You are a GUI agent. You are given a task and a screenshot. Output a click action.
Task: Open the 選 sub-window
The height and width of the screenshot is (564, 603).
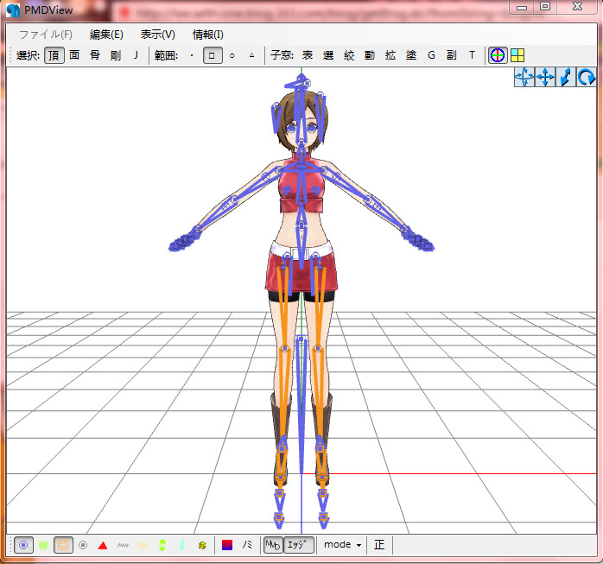tap(328, 55)
